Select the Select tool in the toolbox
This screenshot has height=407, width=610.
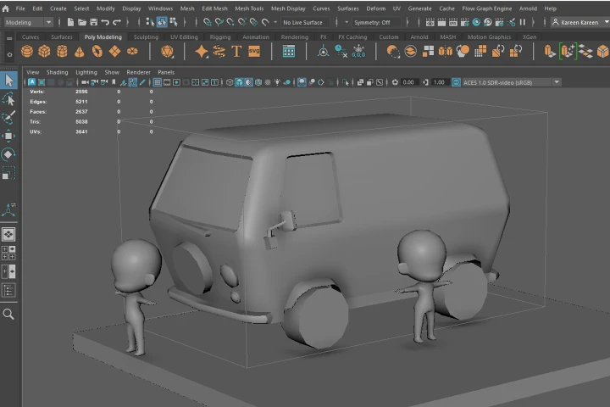pyautogui.click(x=8, y=81)
